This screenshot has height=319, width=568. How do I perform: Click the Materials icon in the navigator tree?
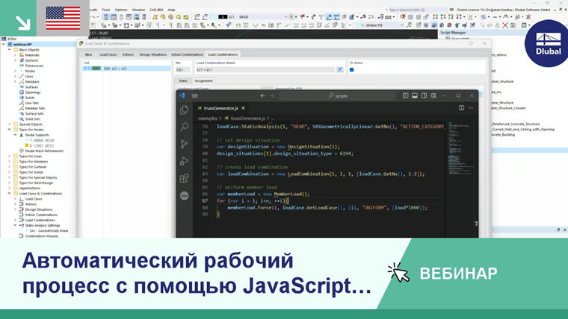(22, 55)
